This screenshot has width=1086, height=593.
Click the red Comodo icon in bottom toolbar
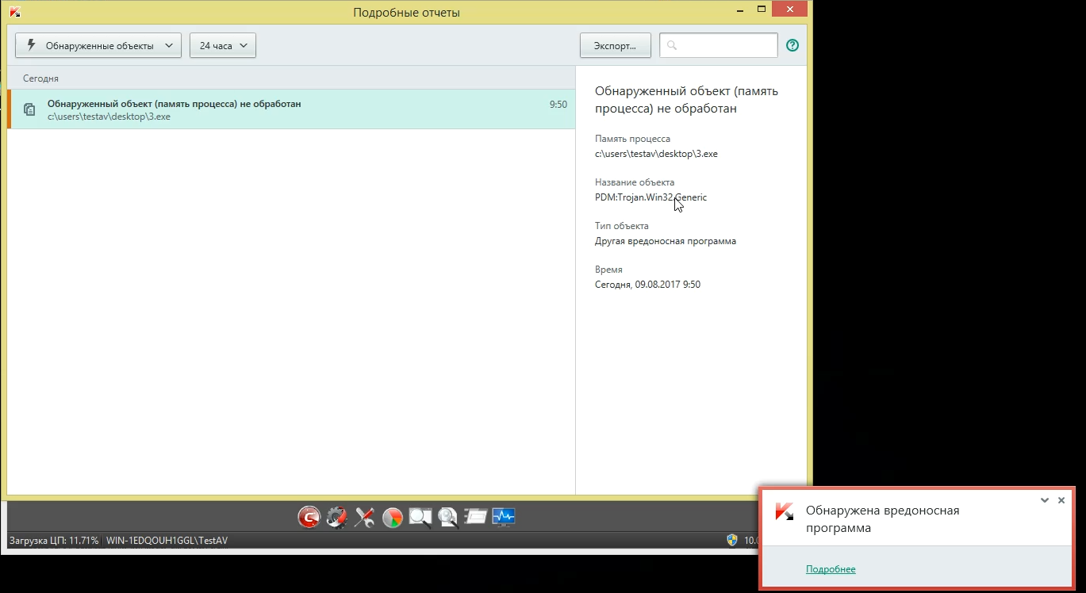309,518
